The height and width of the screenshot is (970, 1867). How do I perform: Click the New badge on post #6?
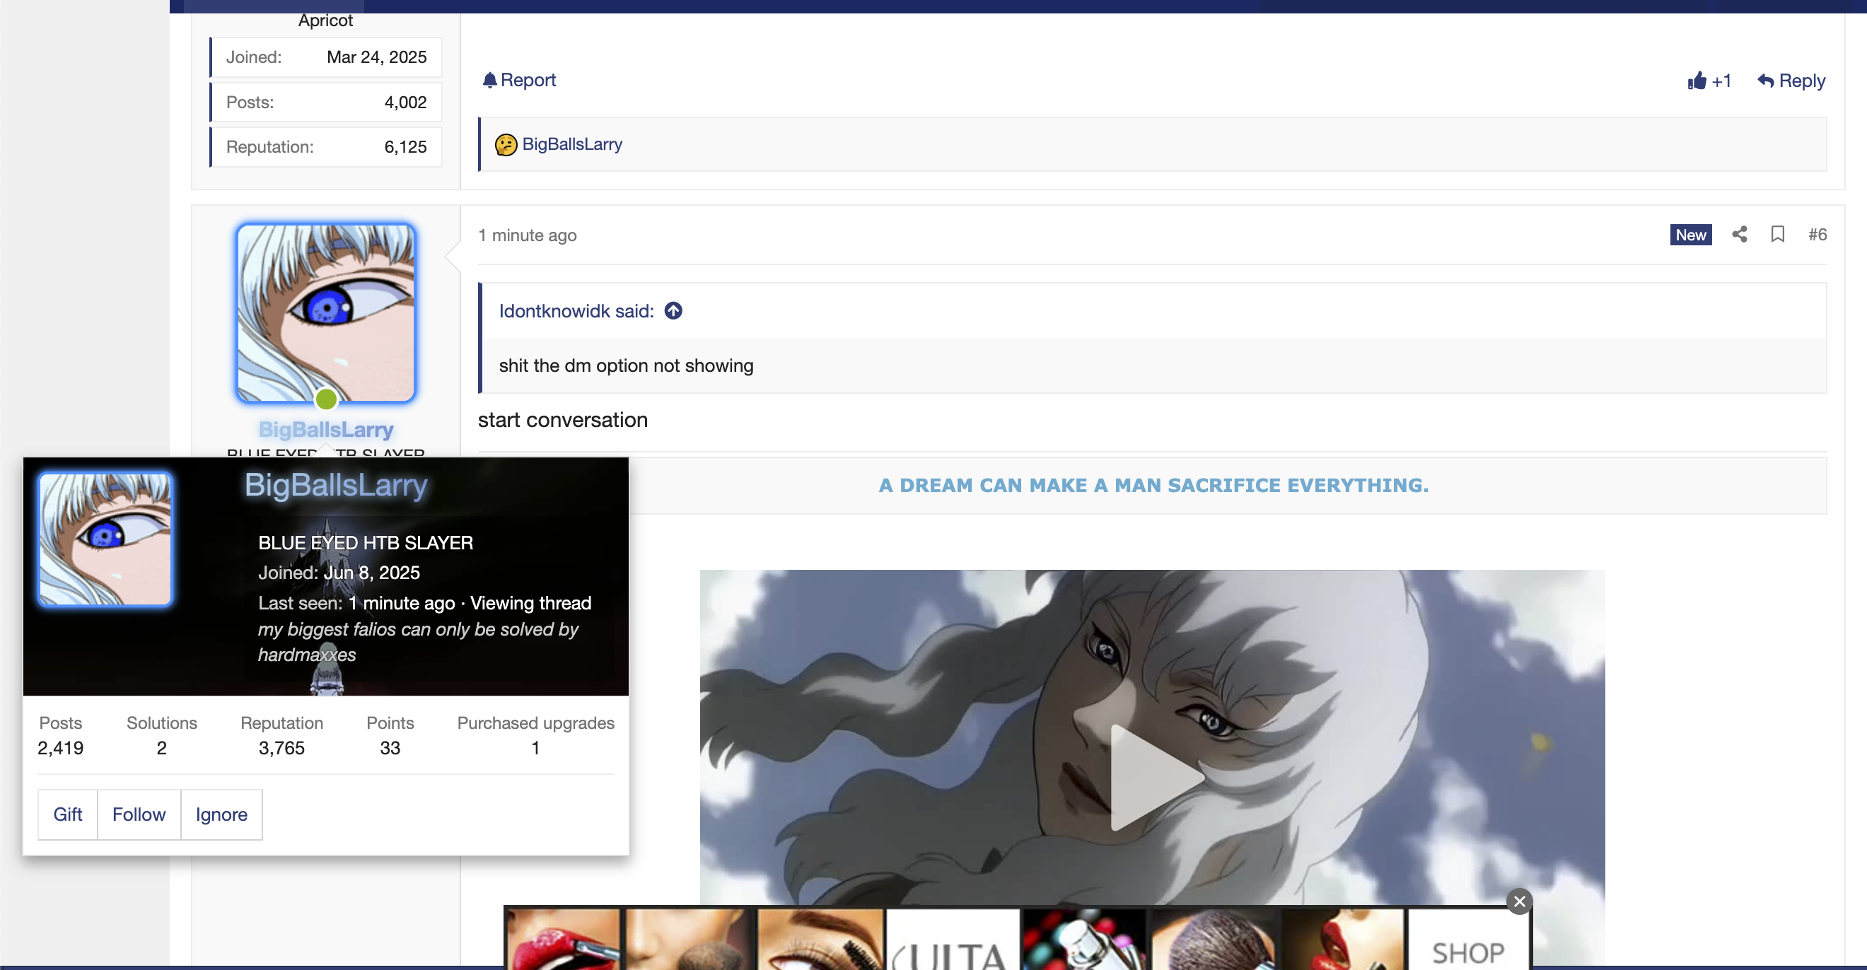tap(1690, 235)
